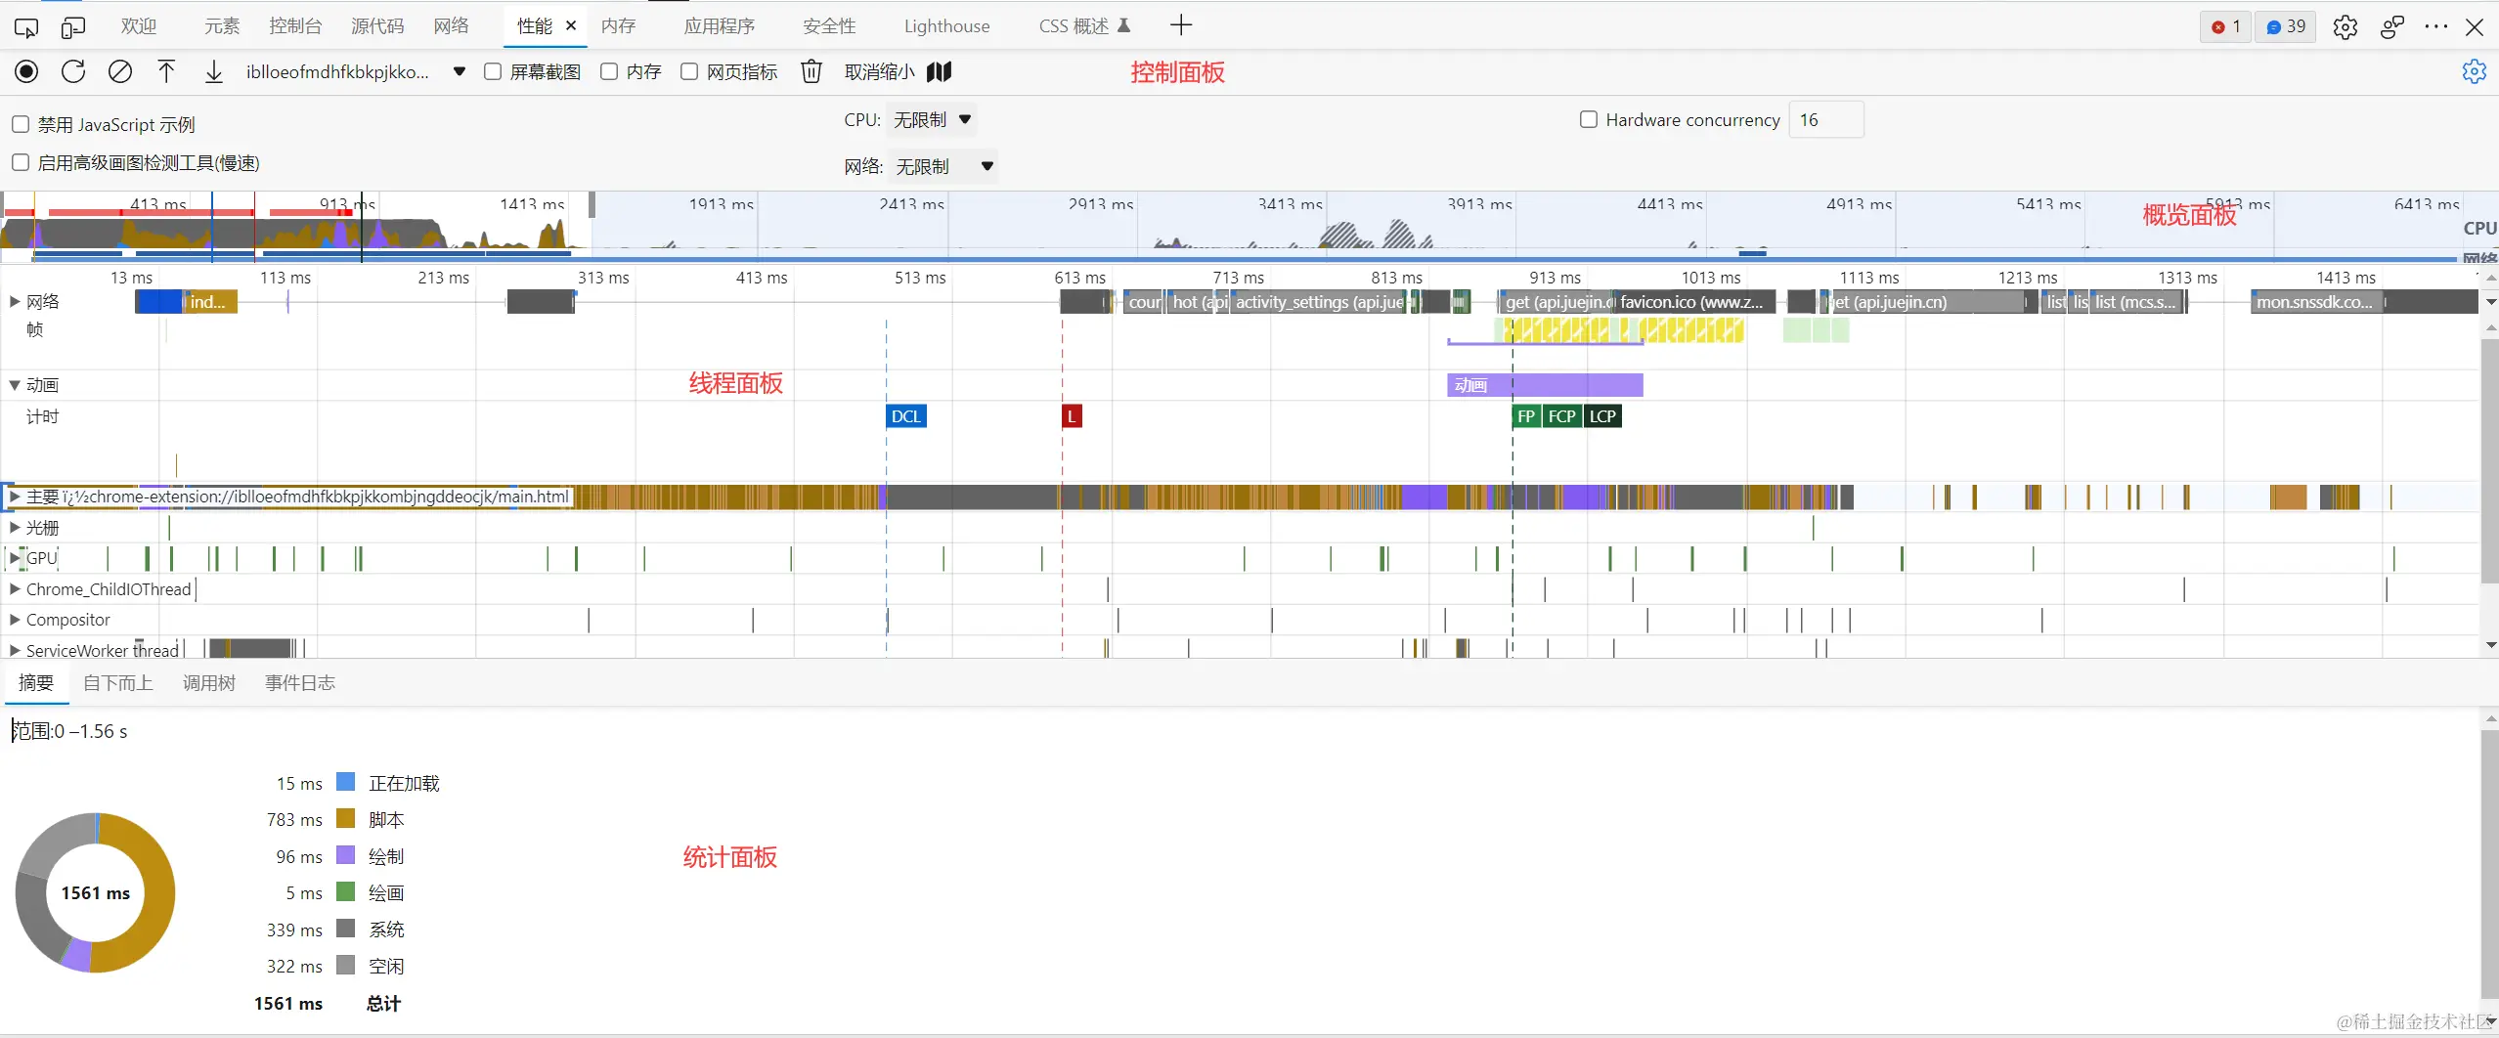Enable the 内存 checkbox in toolbar
Image resolution: width=2499 pixels, height=1038 pixels.
[x=609, y=71]
